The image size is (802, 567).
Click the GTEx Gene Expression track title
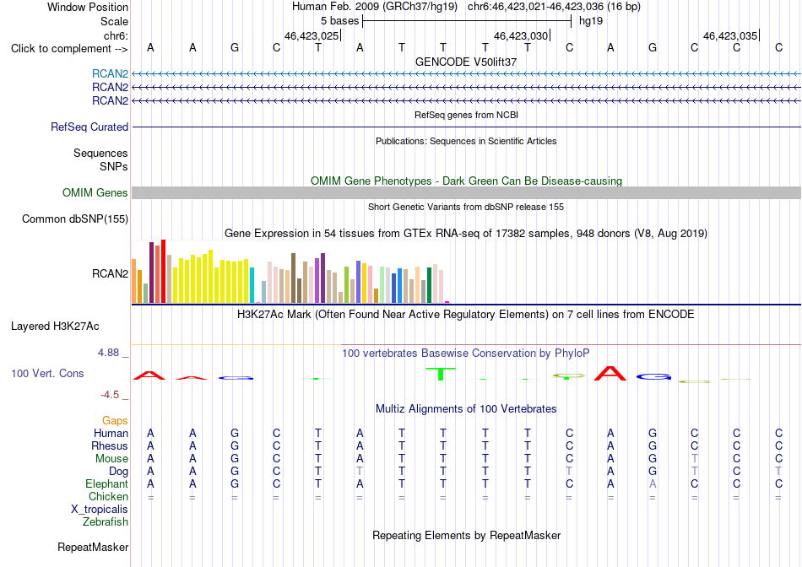466,234
